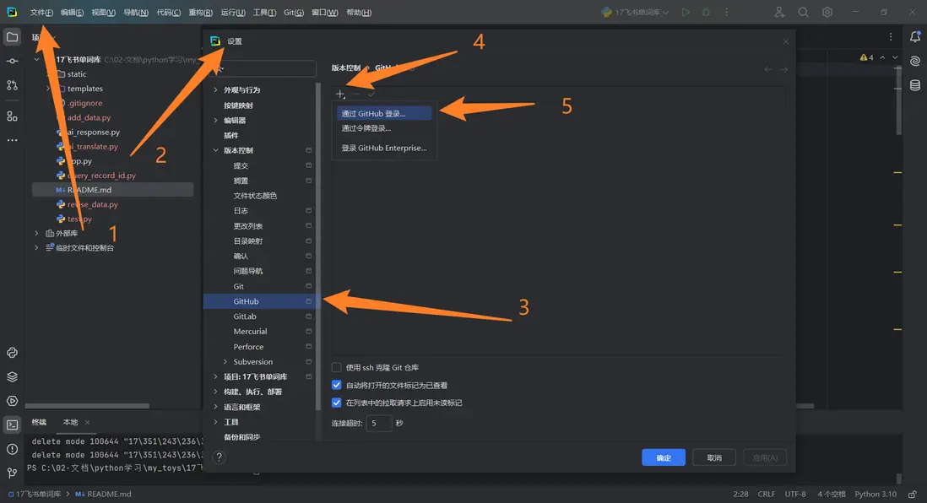
Task: Expand the 编辑器 settings group
Action: click(216, 120)
